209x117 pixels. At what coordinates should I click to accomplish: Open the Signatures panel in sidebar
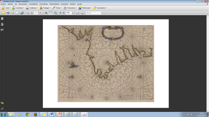2,30
